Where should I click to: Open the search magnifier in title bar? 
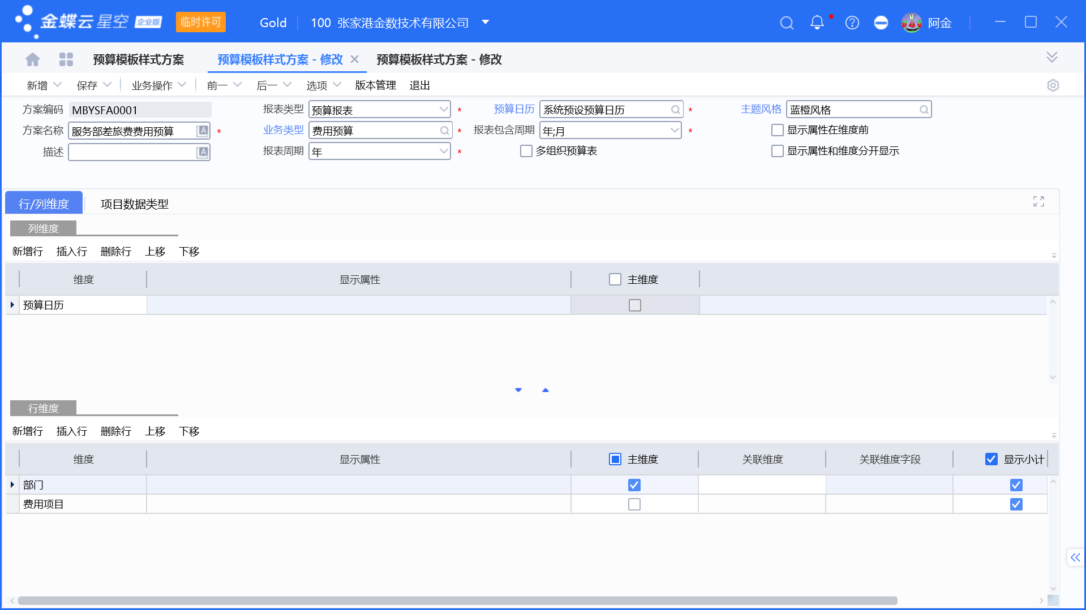(787, 23)
